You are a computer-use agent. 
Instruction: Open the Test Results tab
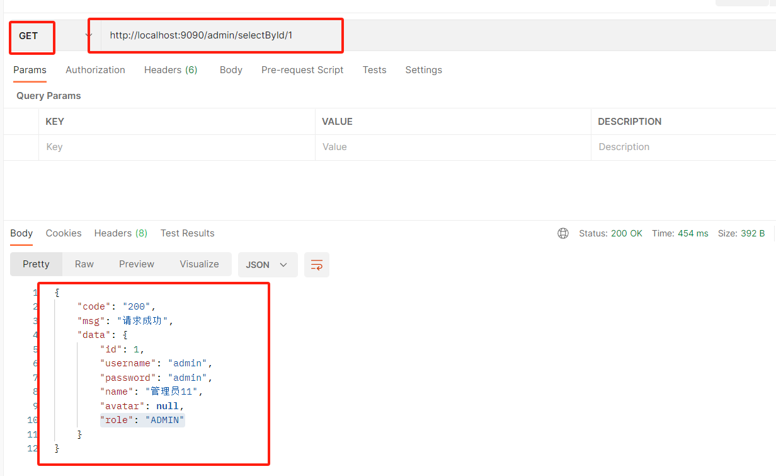point(188,233)
